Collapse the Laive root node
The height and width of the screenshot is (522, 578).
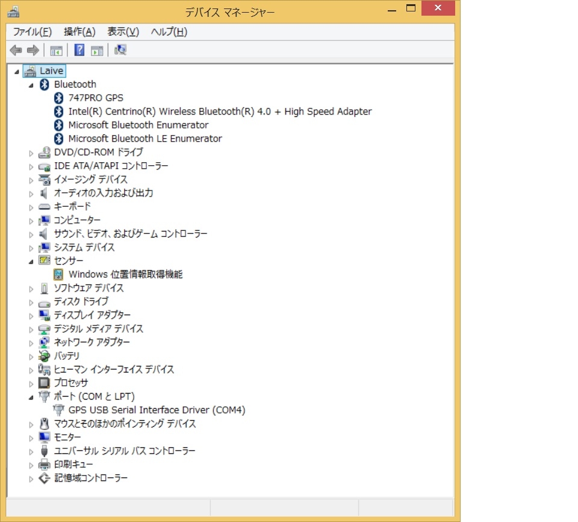click(x=17, y=71)
